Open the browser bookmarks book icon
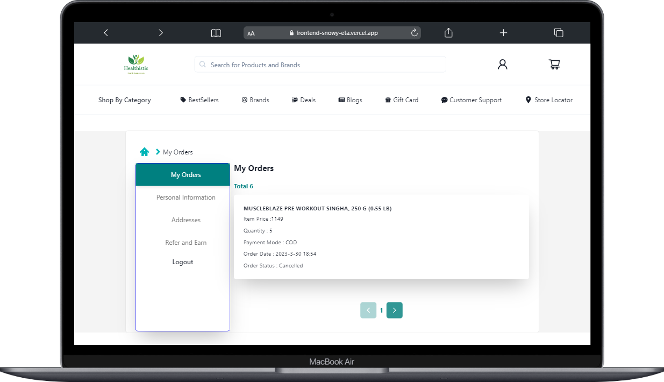This screenshot has width=664, height=382. [216, 33]
